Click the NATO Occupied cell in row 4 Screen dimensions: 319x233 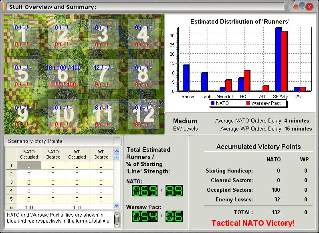click(29, 191)
